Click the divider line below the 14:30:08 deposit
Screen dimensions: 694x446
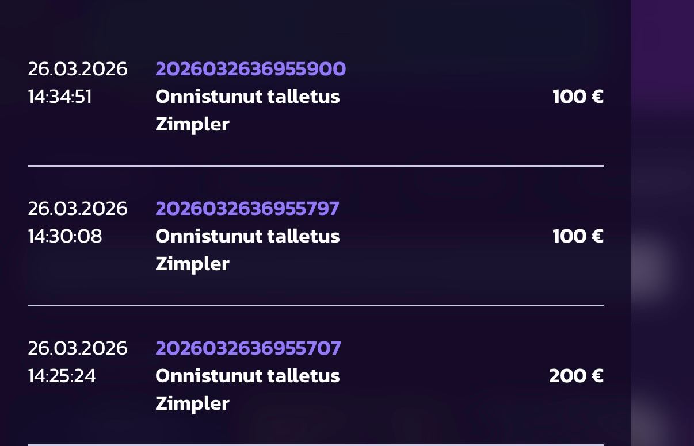pyautogui.click(x=315, y=305)
